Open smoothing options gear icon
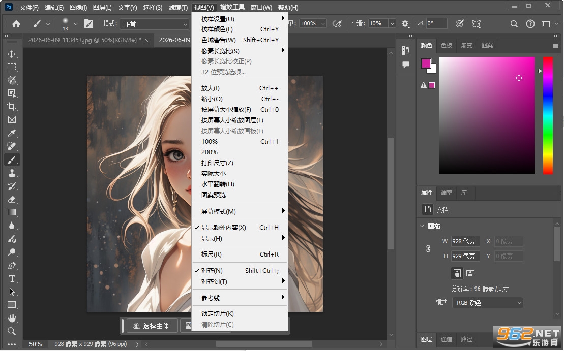Viewport: 564px width, 351px height. pos(405,24)
